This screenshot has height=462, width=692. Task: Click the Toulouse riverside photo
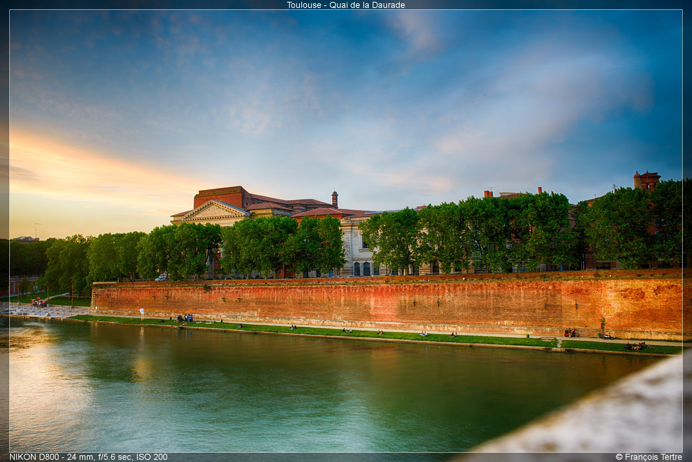click(x=346, y=231)
